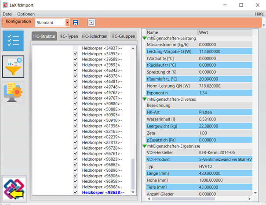Click the properties horizontal scrollbar thumb

point(183,199)
